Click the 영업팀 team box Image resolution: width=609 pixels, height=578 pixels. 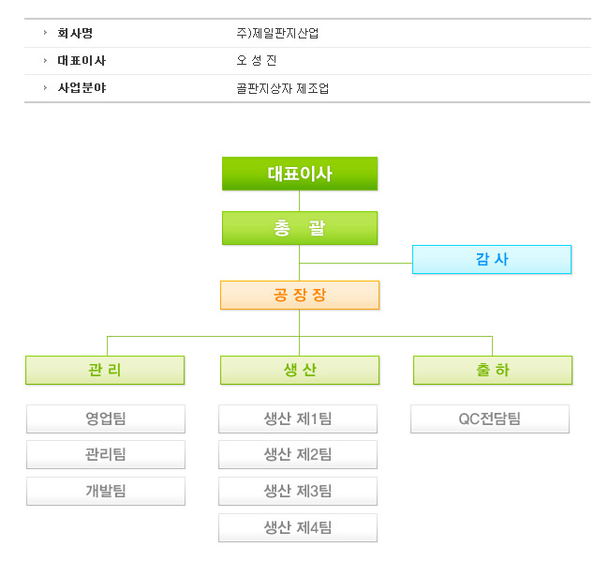(x=106, y=418)
